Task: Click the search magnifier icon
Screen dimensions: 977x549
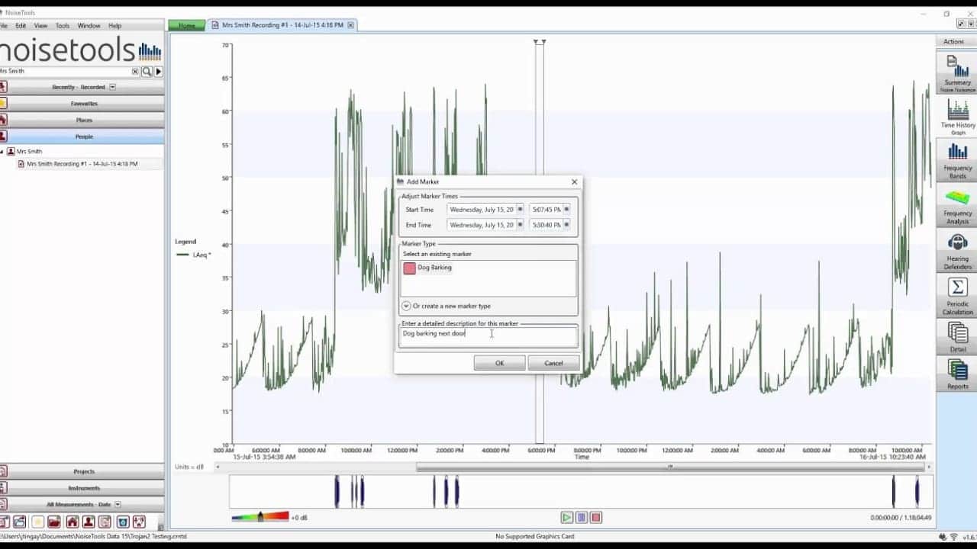Action: tap(147, 72)
